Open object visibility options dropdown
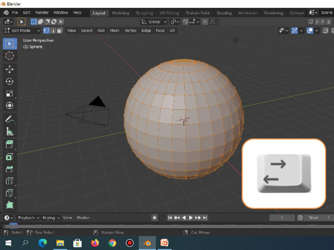The image size is (334, 250). pos(283,31)
